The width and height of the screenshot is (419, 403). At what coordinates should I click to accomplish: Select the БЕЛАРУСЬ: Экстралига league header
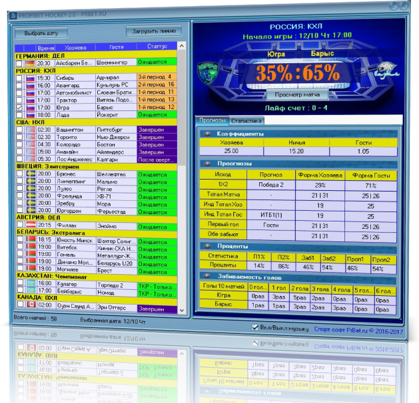pyautogui.click(x=97, y=232)
